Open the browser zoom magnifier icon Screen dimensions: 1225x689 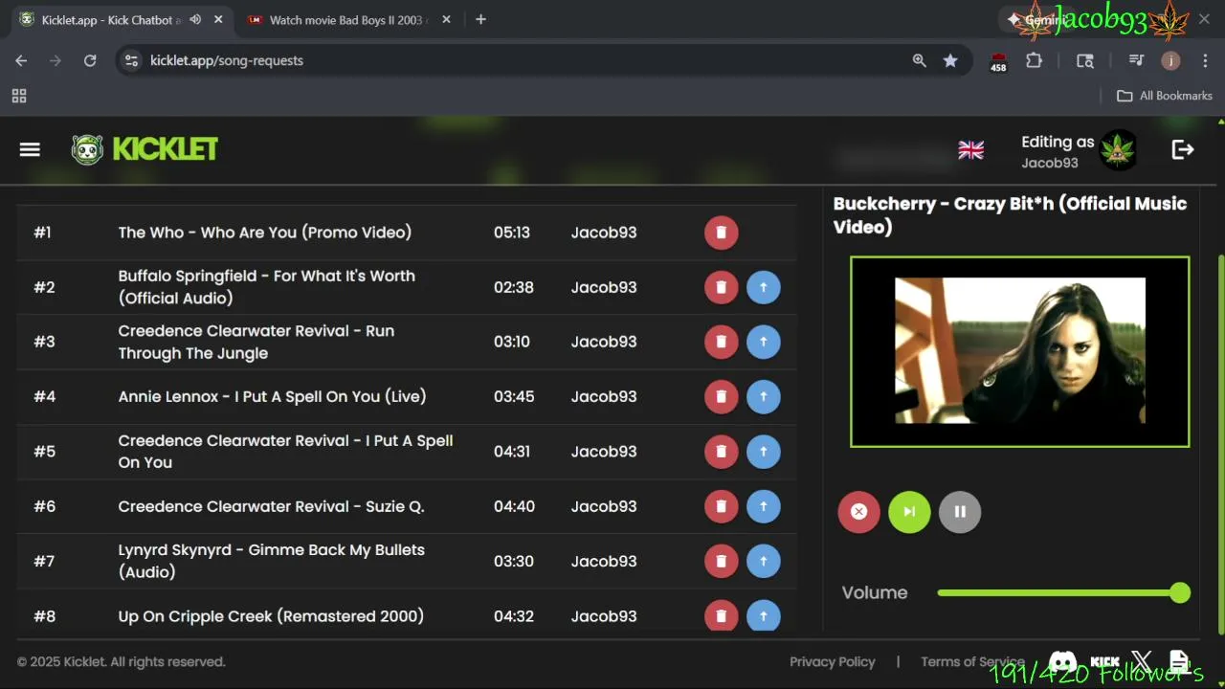pyautogui.click(x=919, y=60)
